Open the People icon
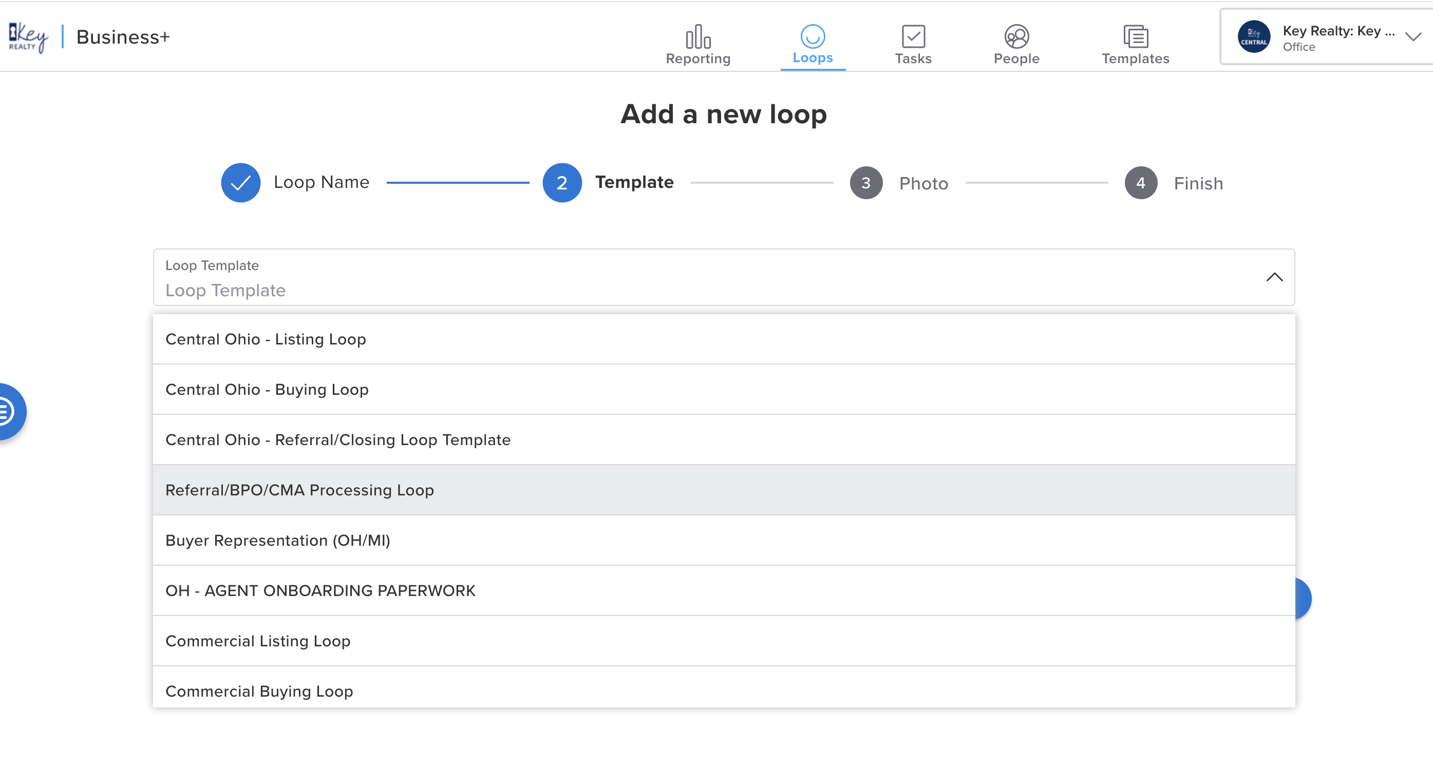 (x=1016, y=36)
